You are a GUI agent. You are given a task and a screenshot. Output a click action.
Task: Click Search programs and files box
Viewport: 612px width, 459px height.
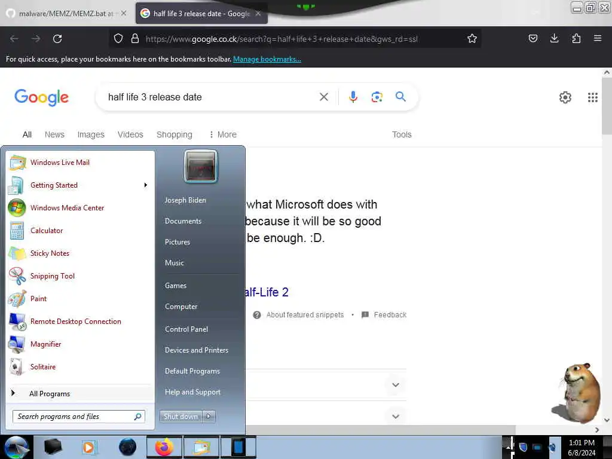tap(79, 417)
